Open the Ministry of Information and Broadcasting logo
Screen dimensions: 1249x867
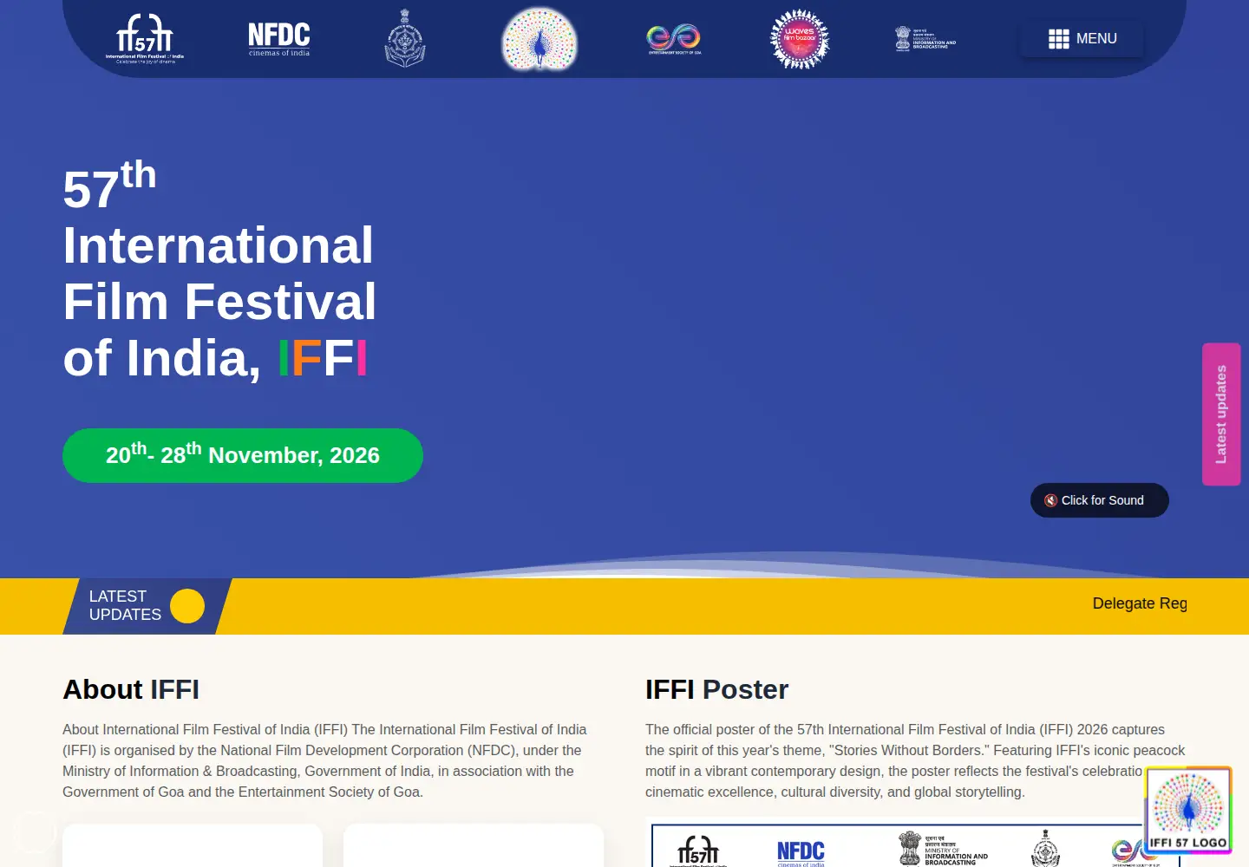pos(925,39)
